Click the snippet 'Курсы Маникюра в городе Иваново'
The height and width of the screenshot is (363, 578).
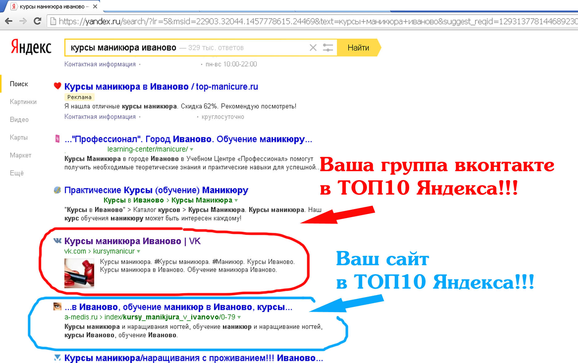pos(122,159)
